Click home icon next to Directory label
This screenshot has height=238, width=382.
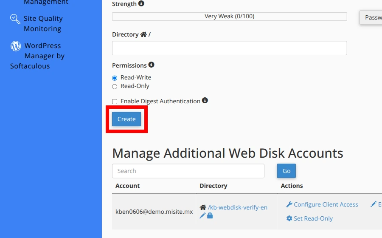(143, 34)
